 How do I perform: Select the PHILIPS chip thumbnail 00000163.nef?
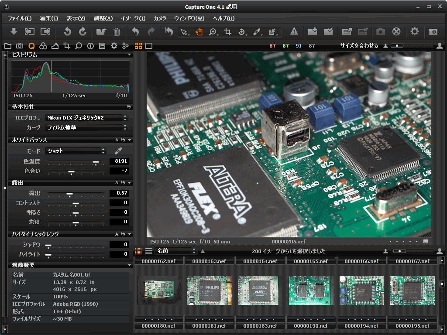pyautogui.click(x=210, y=290)
